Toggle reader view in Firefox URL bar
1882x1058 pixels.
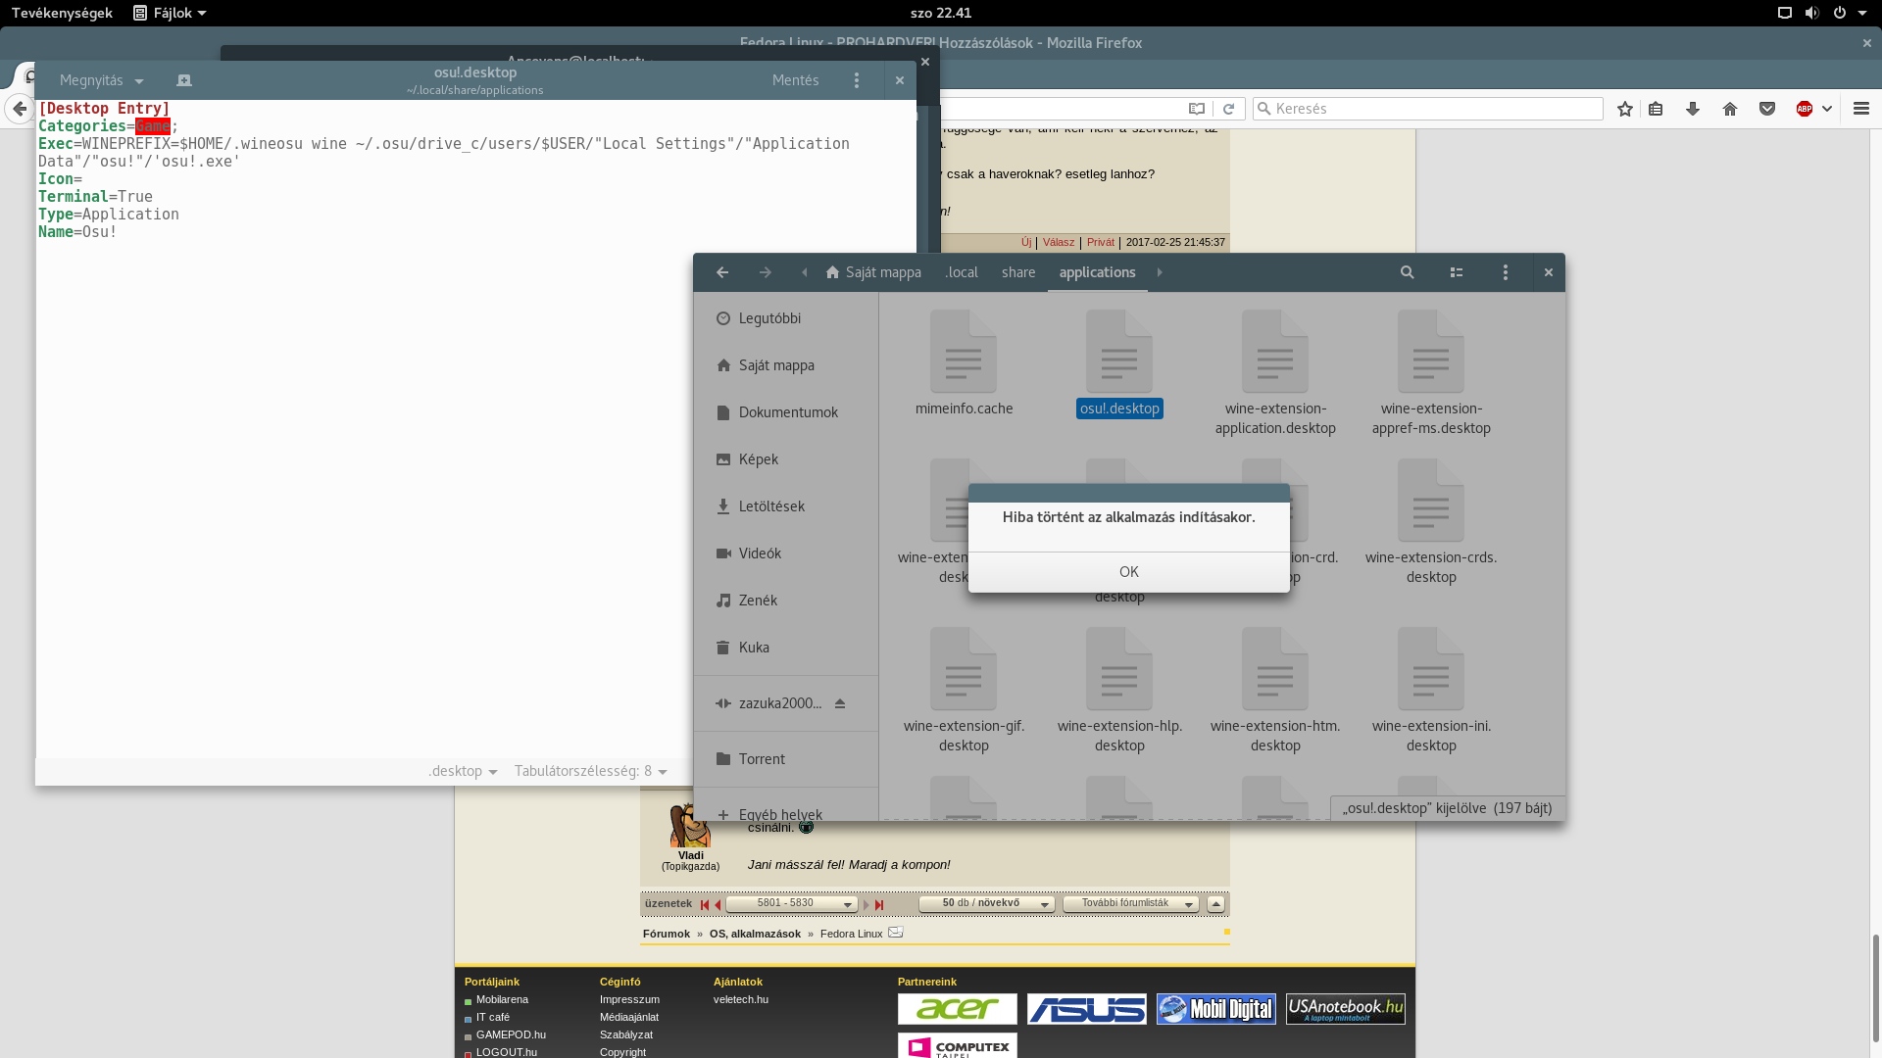[1196, 109]
